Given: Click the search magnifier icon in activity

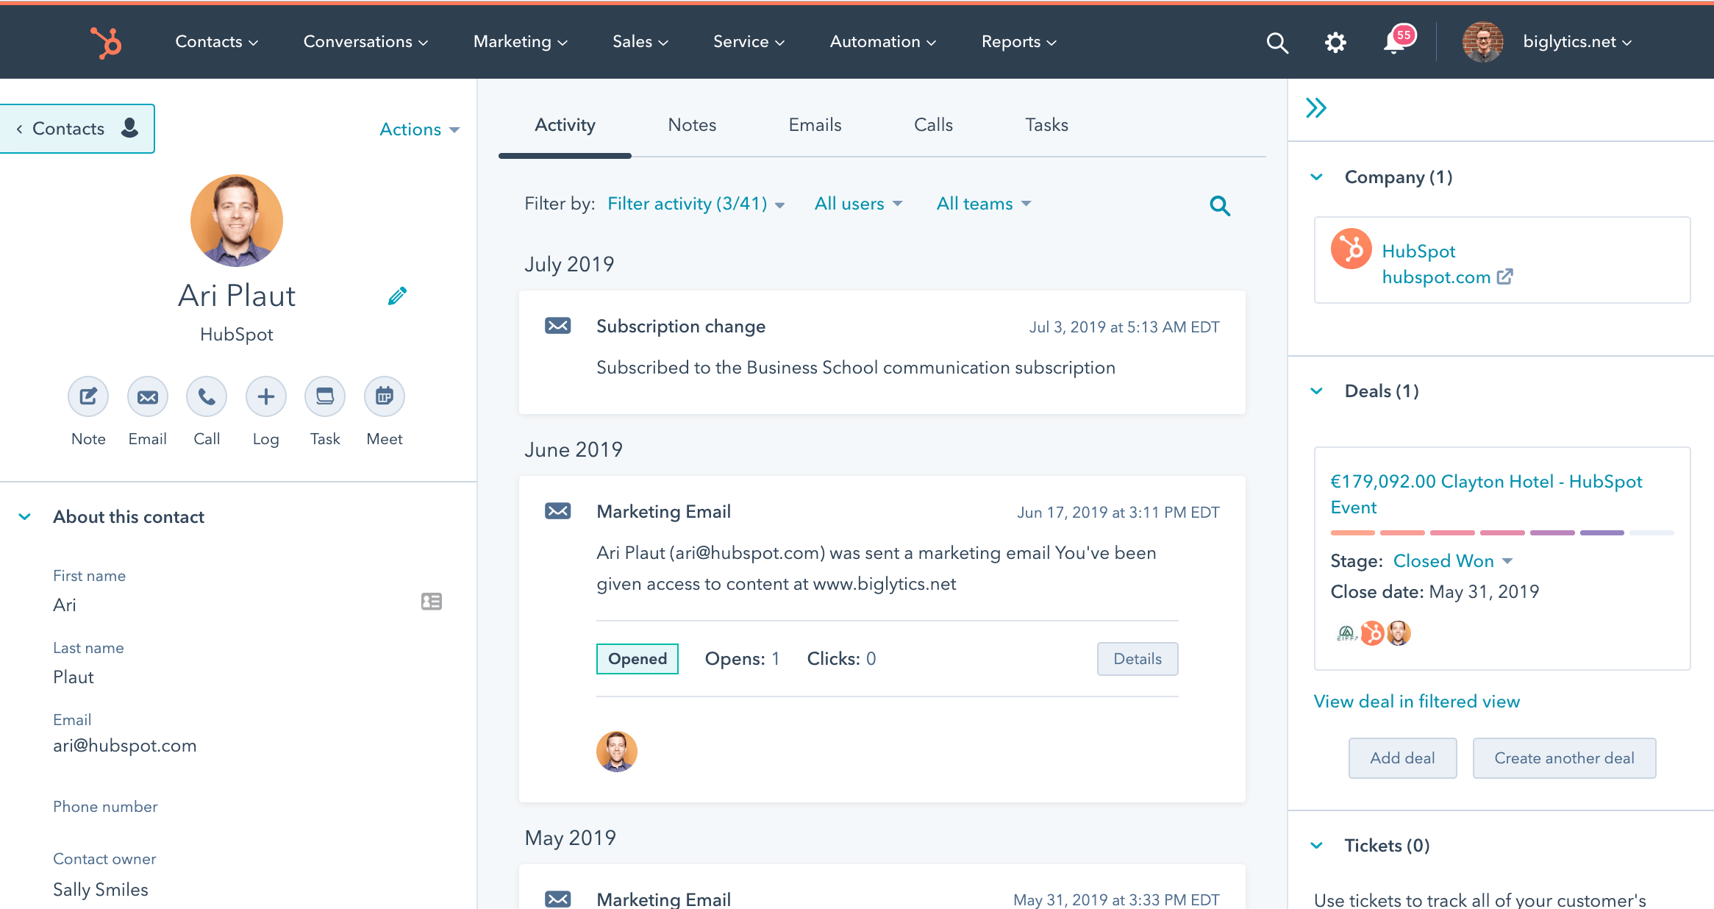Looking at the screenshot, I should coord(1220,206).
